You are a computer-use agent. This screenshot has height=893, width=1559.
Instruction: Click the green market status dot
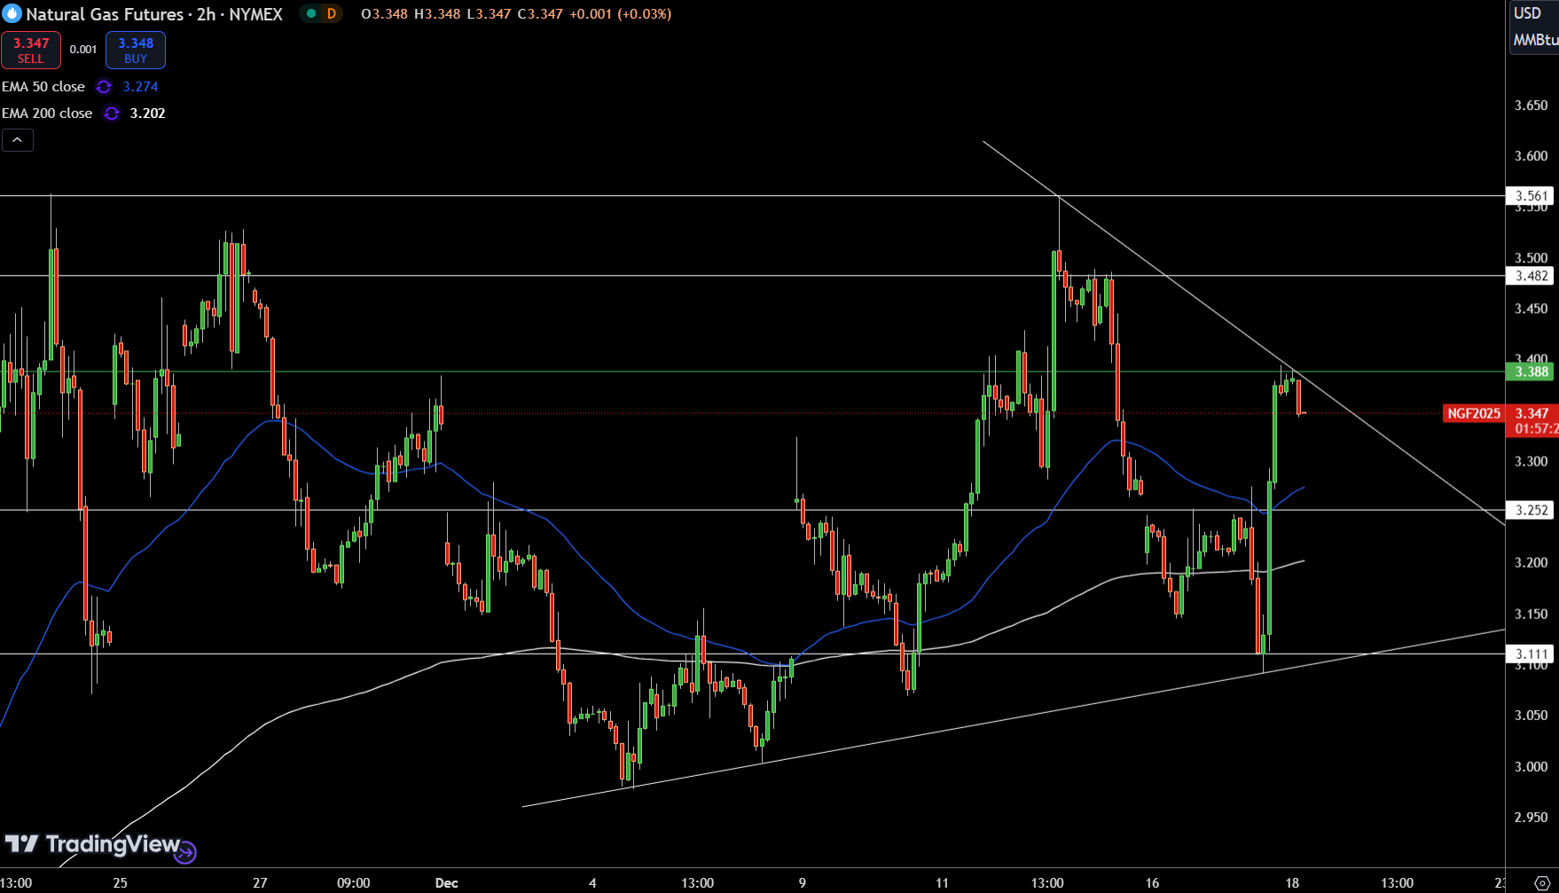point(311,13)
